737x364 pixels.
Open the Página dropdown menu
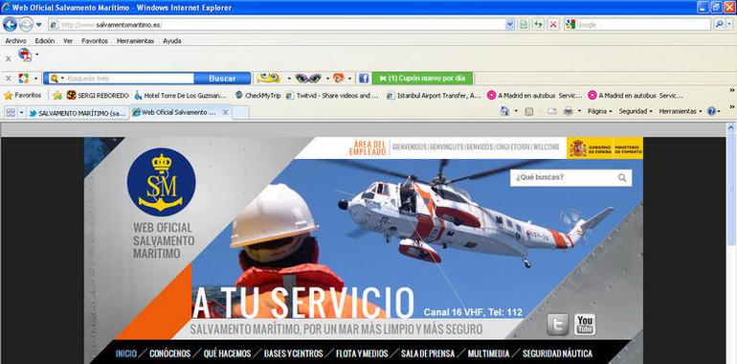click(x=600, y=111)
